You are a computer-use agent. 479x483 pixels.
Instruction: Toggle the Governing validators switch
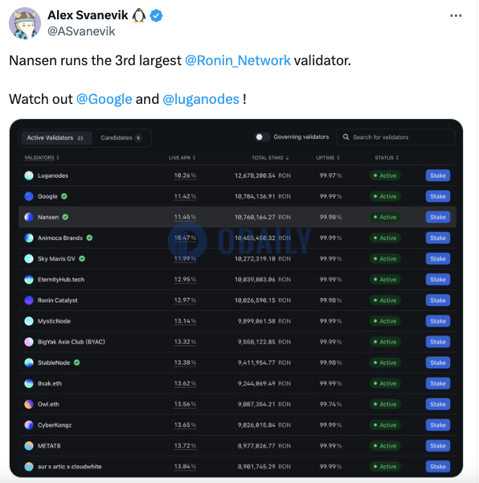point(262,137)
